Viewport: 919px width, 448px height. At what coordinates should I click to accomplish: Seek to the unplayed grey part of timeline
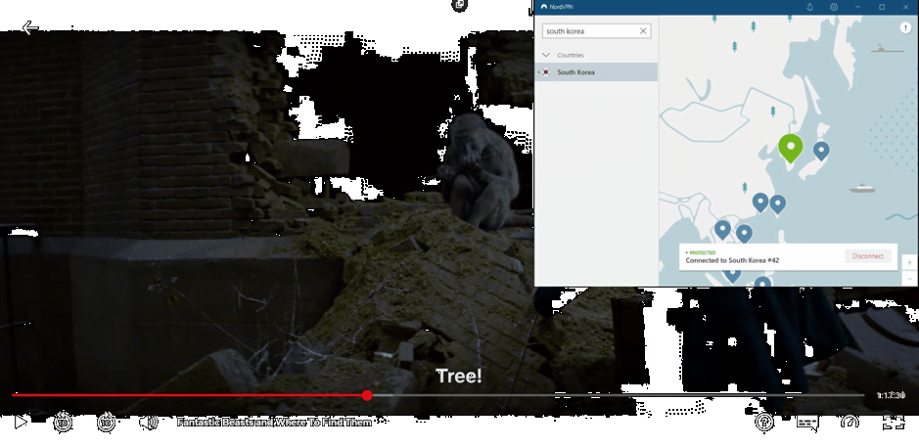619,395
